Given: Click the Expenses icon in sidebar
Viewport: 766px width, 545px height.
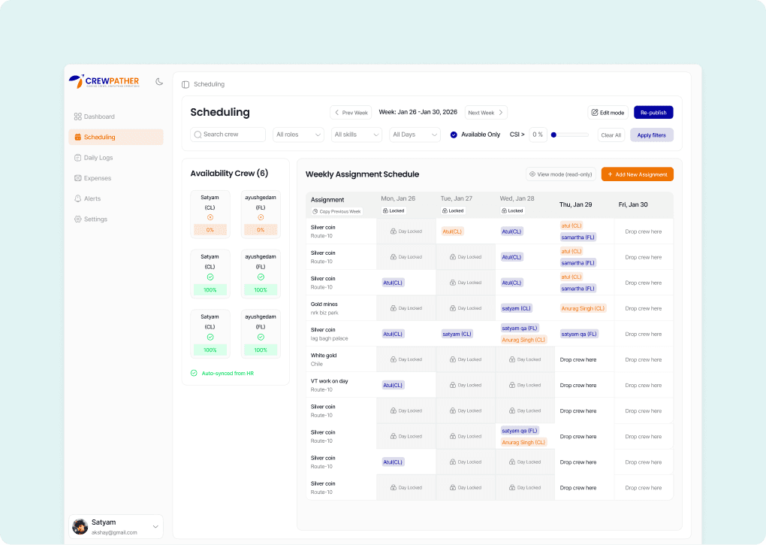Looking at the screenshot, I should point(78,178).
